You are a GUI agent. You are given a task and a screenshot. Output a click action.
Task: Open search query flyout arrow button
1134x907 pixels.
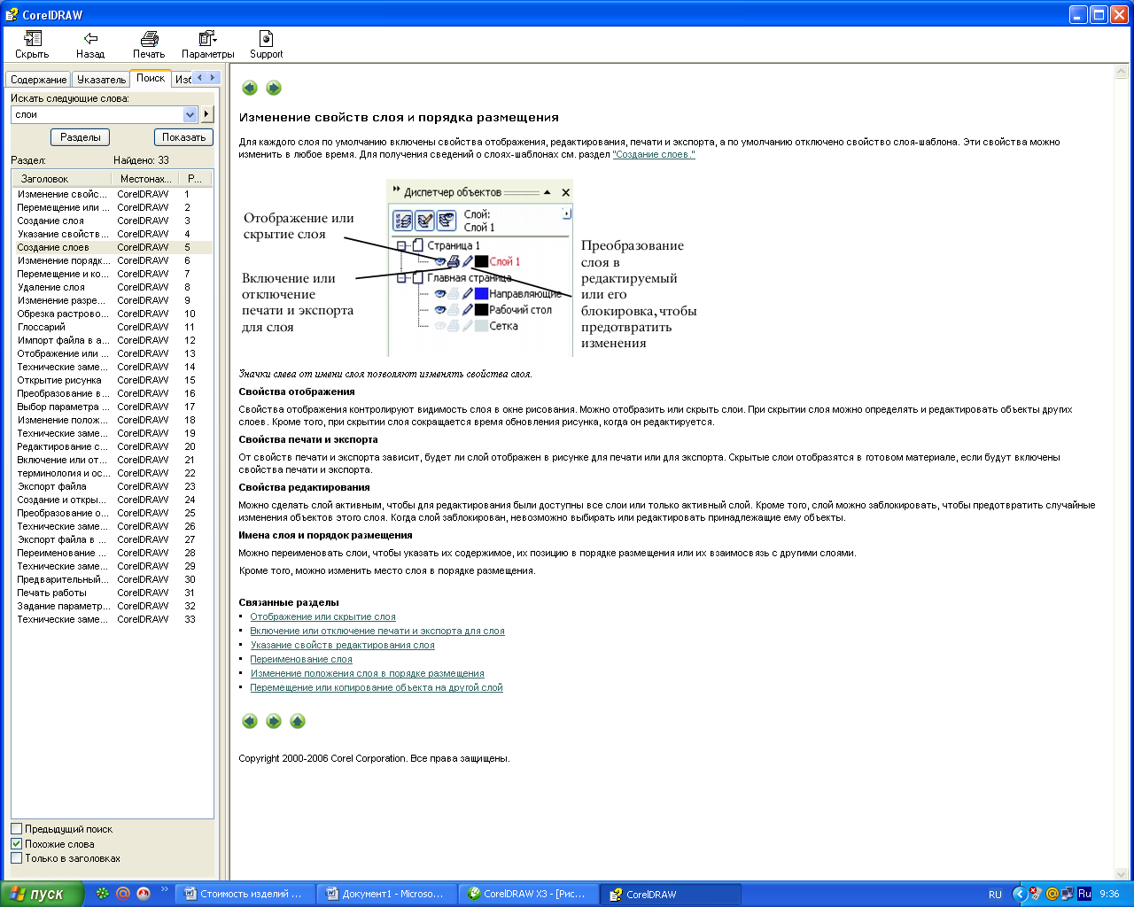tap(207, 114)
